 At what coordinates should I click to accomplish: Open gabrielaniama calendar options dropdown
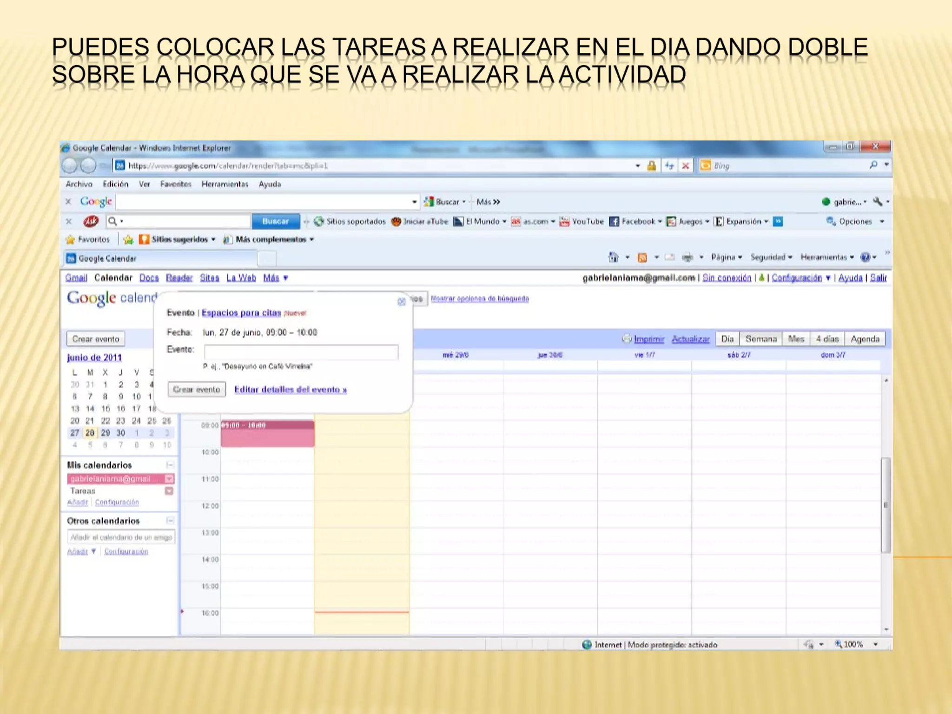[169, 479]
